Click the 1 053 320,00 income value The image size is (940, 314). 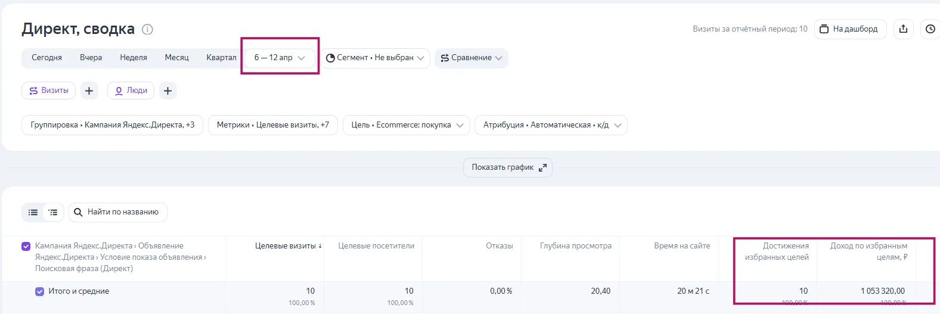coord(883,291)
